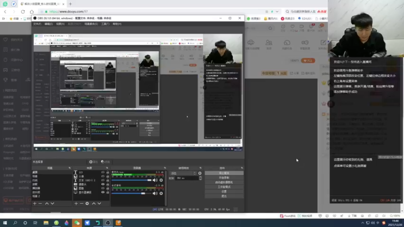
Task: Add a new source with the plus icon
Action: pos(76,204)
